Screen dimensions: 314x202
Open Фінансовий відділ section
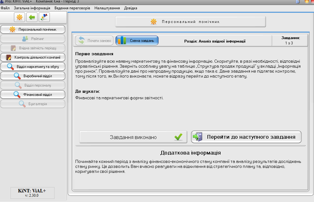pos(33,94)
